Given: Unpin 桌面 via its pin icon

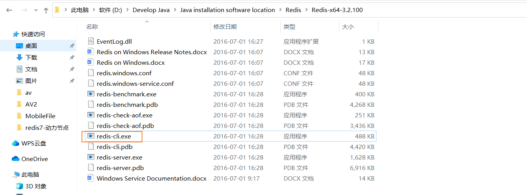Looking at the screenshot, I should coord(72,46).
